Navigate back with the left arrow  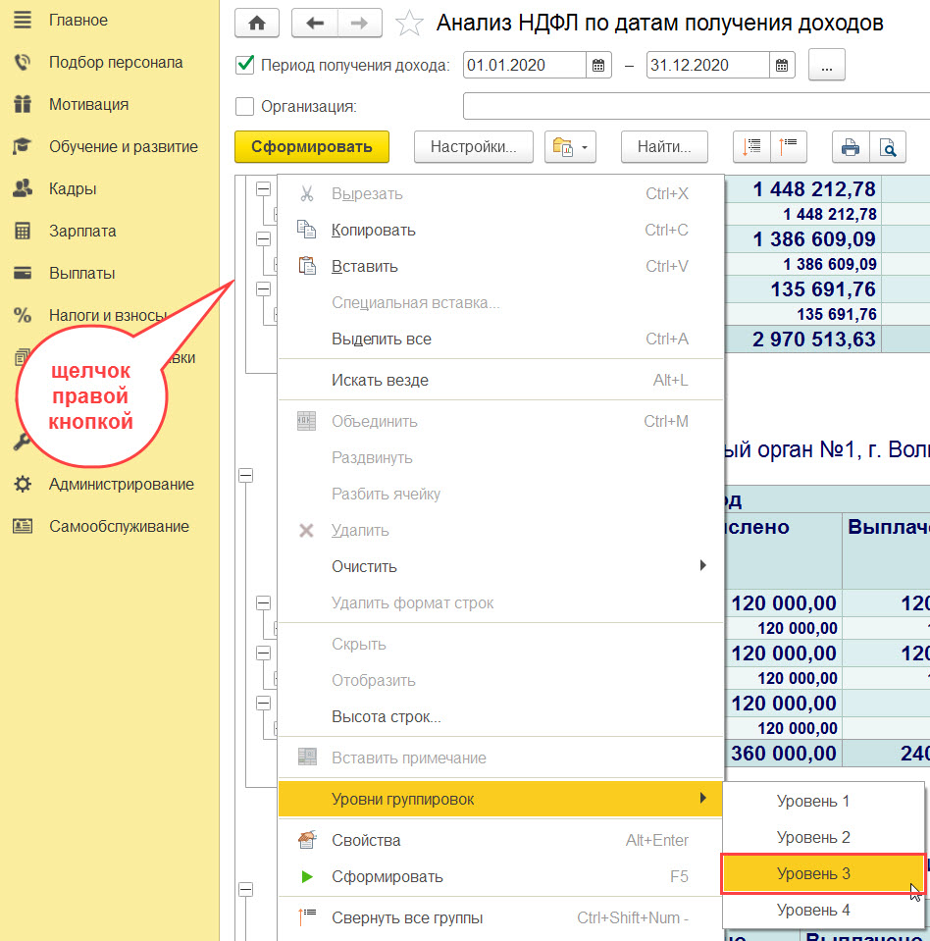(315, 24)
